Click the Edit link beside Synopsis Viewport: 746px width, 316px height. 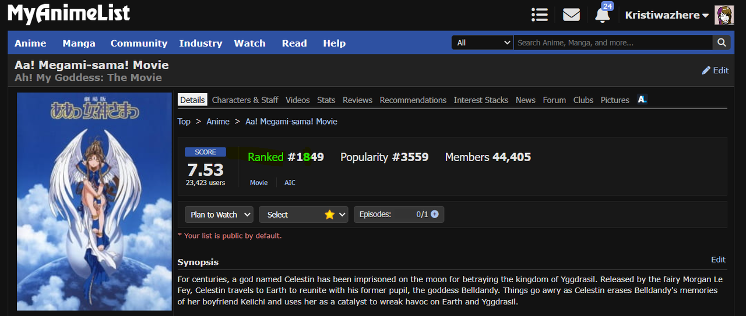pos(719,260)
